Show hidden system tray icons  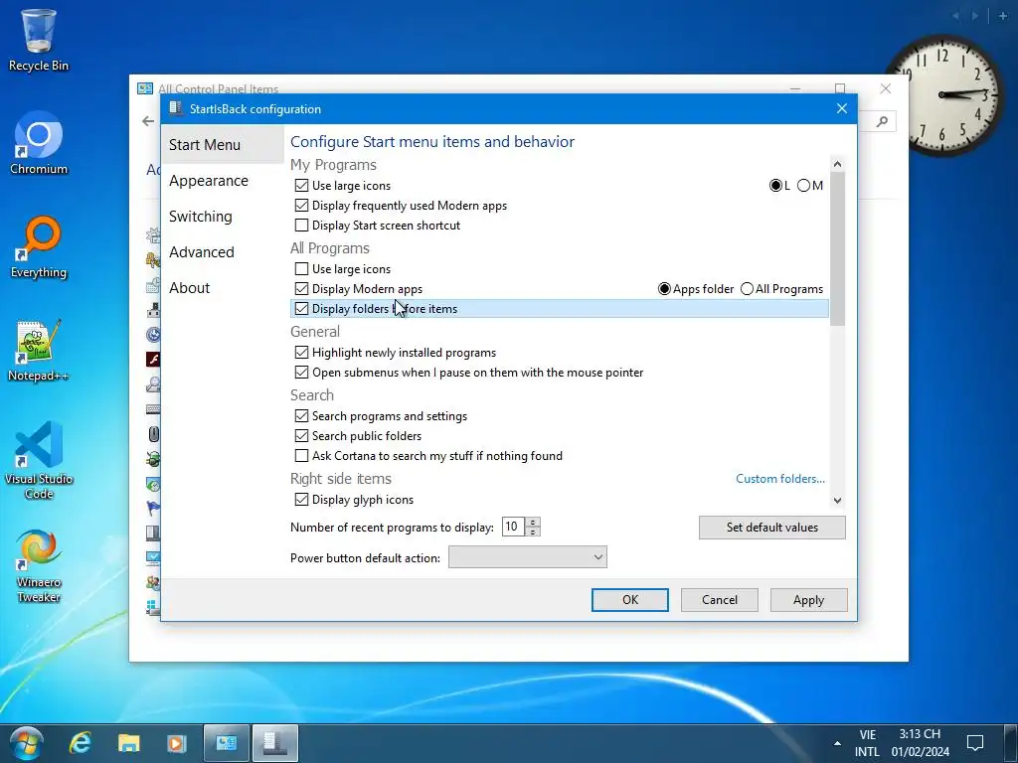coord(837,743)
